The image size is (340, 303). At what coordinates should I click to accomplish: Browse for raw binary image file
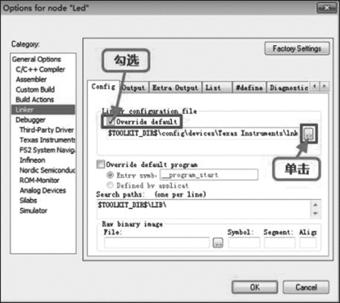(x=218, y=242)
